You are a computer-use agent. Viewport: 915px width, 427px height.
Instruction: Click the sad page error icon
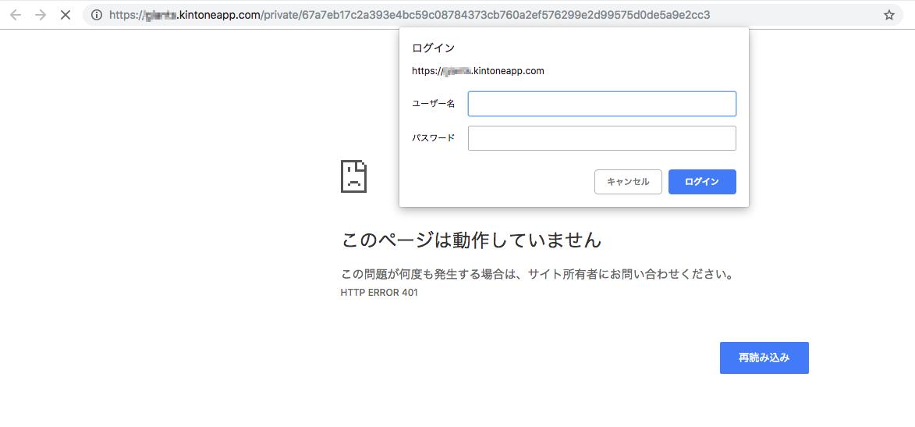tap(353, 176)
